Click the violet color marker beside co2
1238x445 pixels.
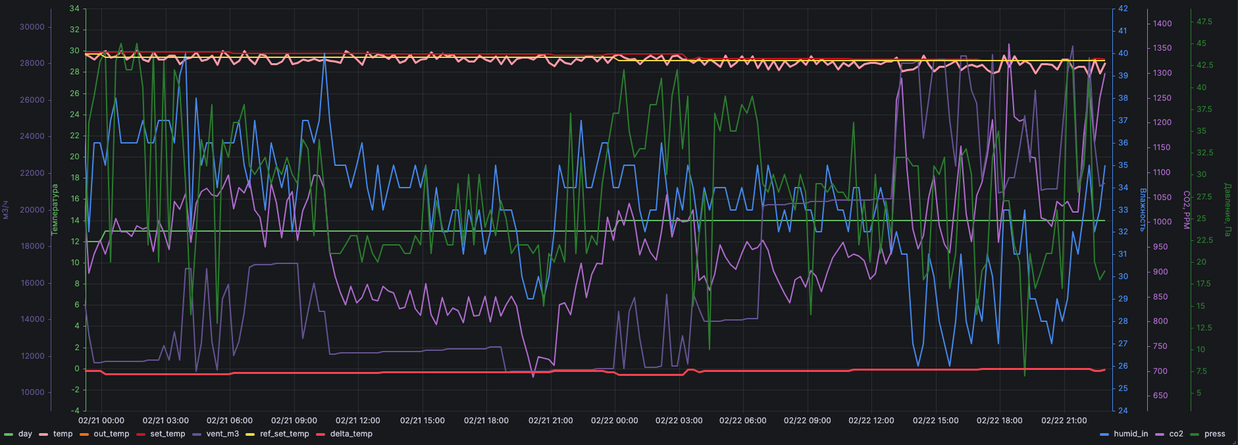tap(1160, 434)
